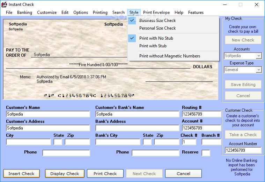
Task: Click the Next Check button
Action: (144, 174)
